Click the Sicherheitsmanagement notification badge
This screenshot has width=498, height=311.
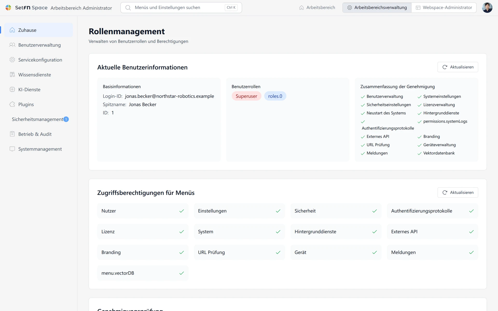(66, 119)
